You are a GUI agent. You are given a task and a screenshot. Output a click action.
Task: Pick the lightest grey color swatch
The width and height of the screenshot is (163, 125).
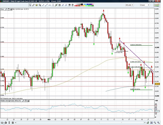(76, 4)
